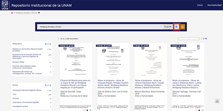Screen dimensions: 223x111
Task: Filter Acervo by Tesis
Action: pyautogui.click(x=14, y=94)
